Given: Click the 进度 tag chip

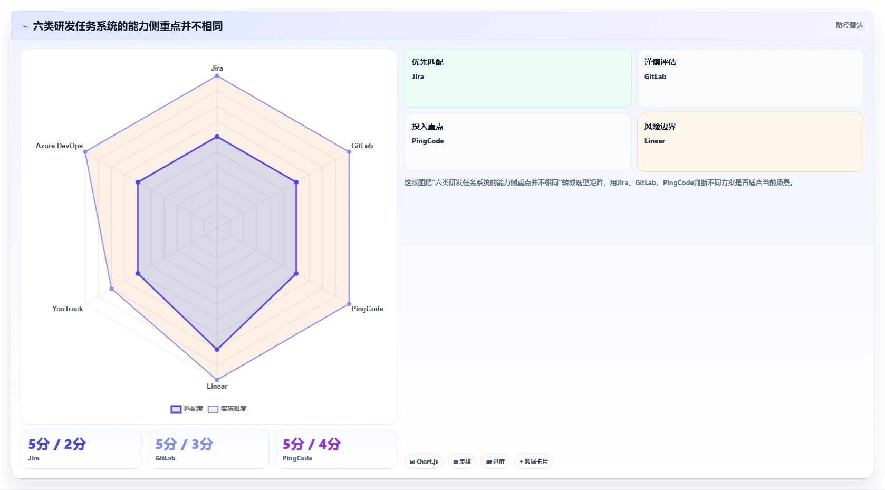Looking at the screenshot, I should 495,462.
